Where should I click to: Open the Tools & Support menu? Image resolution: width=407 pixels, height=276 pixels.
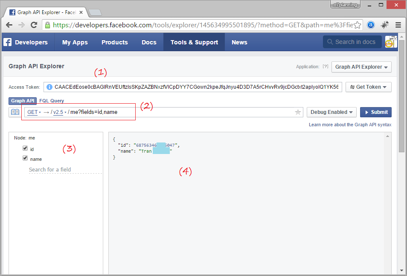[194, 42]
